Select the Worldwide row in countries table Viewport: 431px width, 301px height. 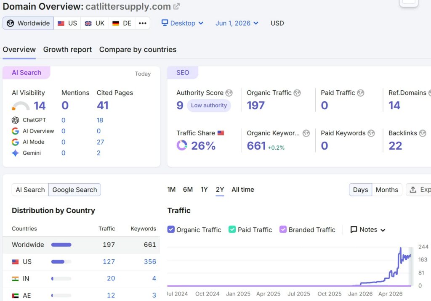[x=81, y=245]
